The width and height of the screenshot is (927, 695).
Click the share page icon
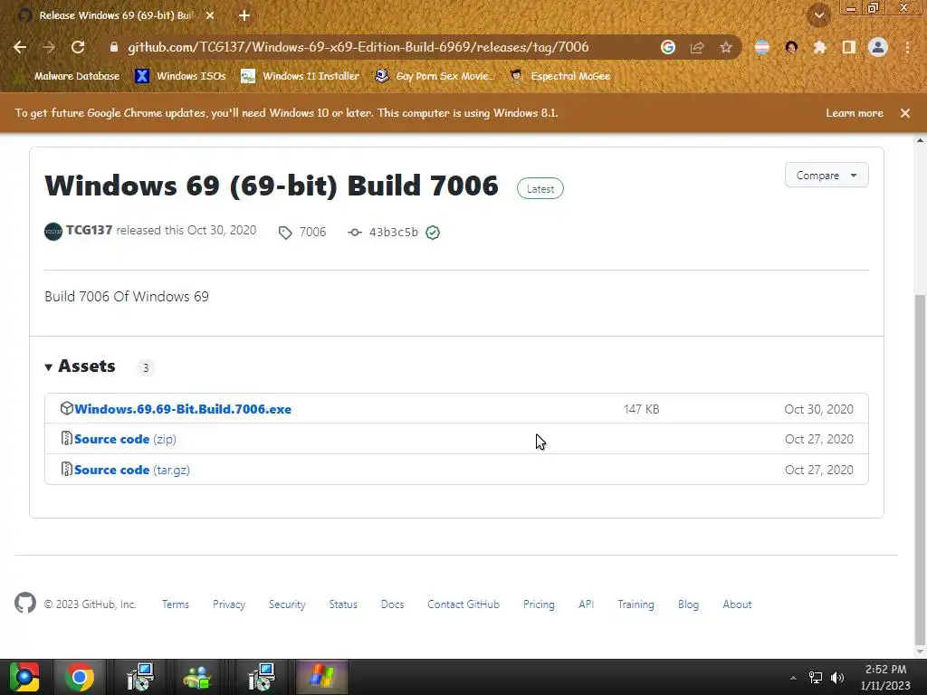[697, 47]
